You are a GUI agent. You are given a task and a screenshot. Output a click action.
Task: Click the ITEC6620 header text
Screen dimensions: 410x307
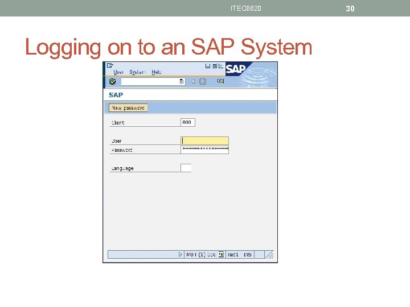tap(246, 9)
